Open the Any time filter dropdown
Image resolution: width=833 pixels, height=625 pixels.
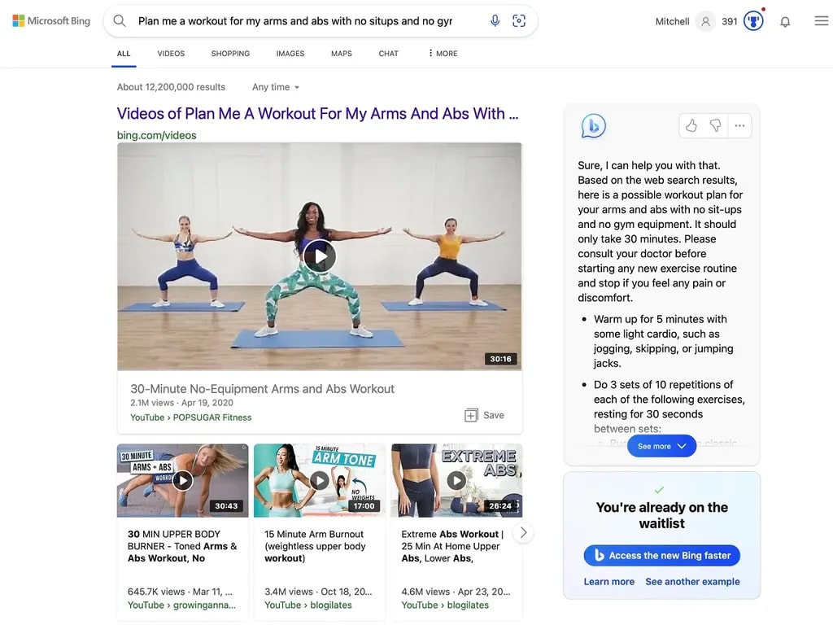276,87
